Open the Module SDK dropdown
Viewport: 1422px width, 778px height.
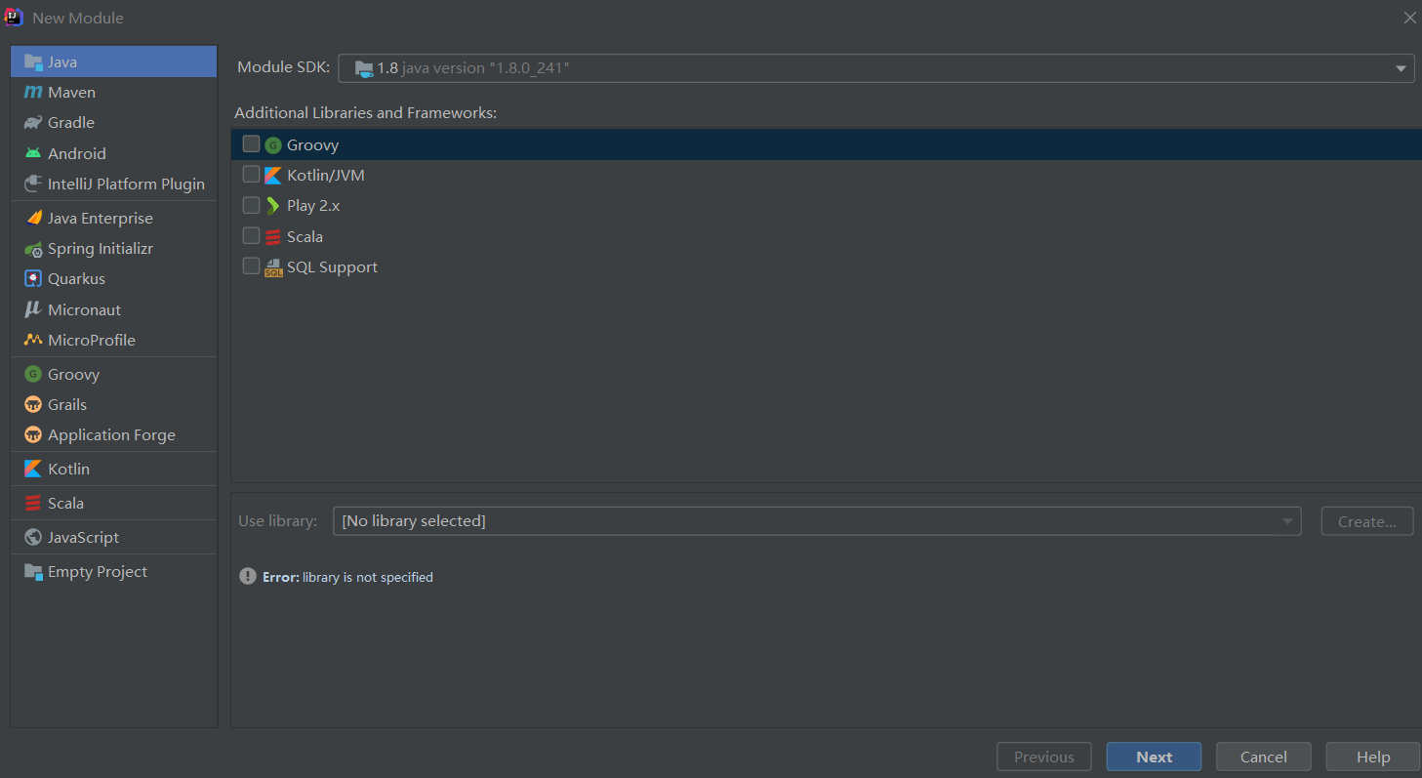tap(876, 68)
